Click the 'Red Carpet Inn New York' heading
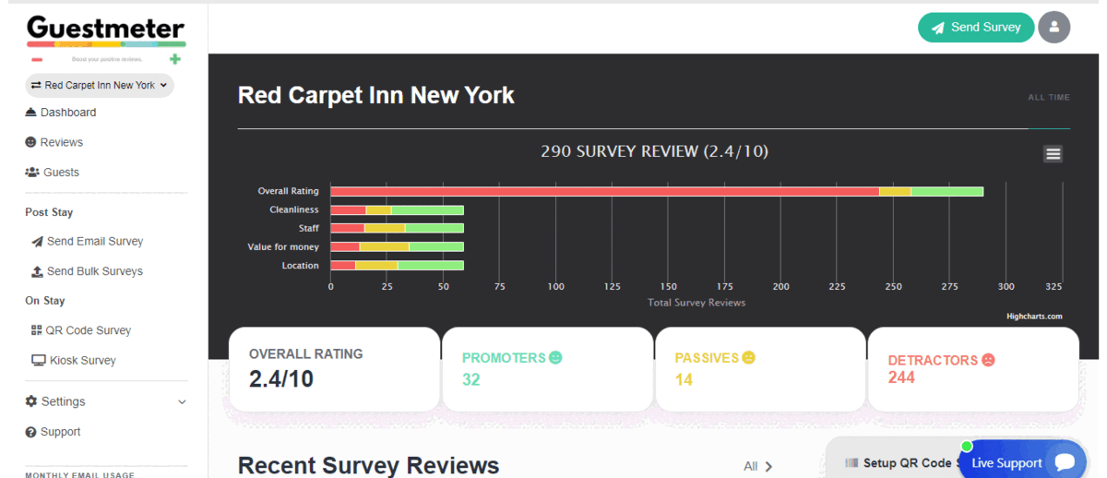This screenshot has height=478, width=1107. (x=376, y=95)
